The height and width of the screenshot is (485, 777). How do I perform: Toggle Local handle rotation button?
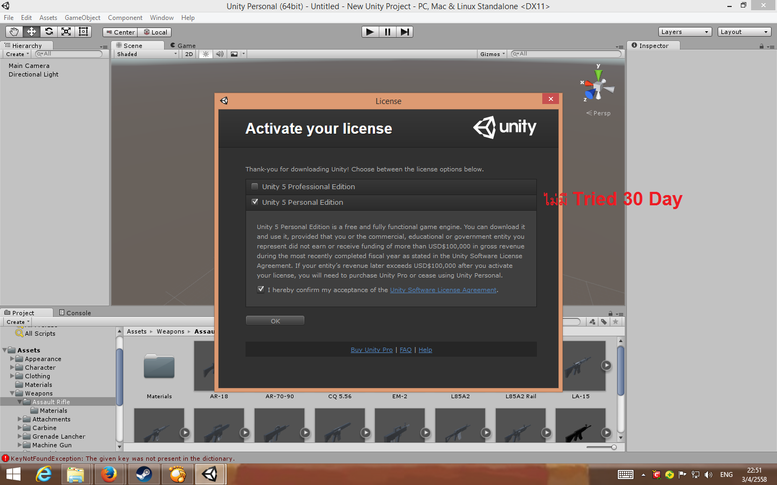click(155, 32)
